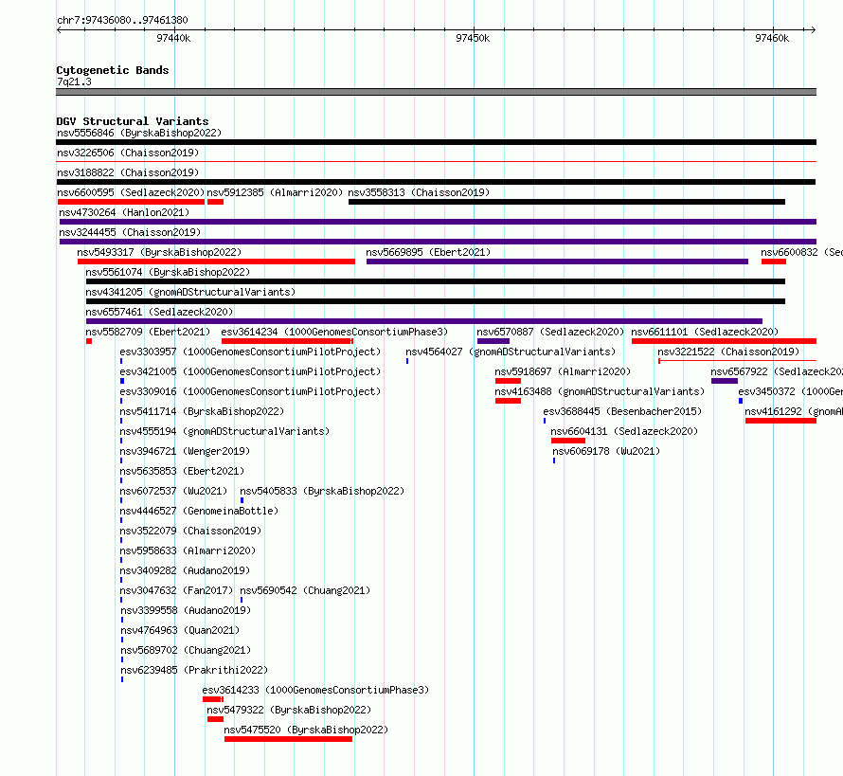Click nsv3047632 (Fan2017) label
The image size is (843, 776).
(x=176, y=590)
